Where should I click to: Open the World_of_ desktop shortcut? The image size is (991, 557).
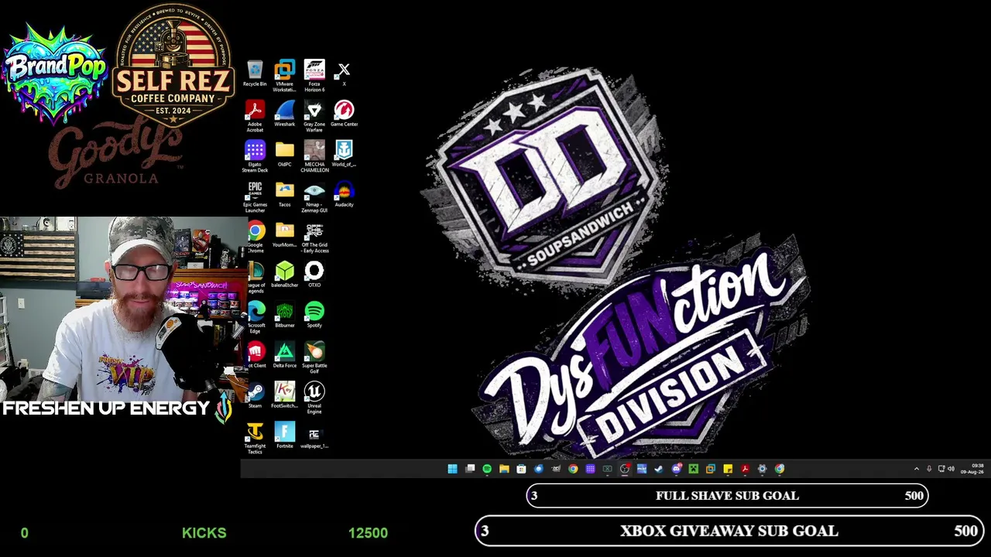coord(344,155)
